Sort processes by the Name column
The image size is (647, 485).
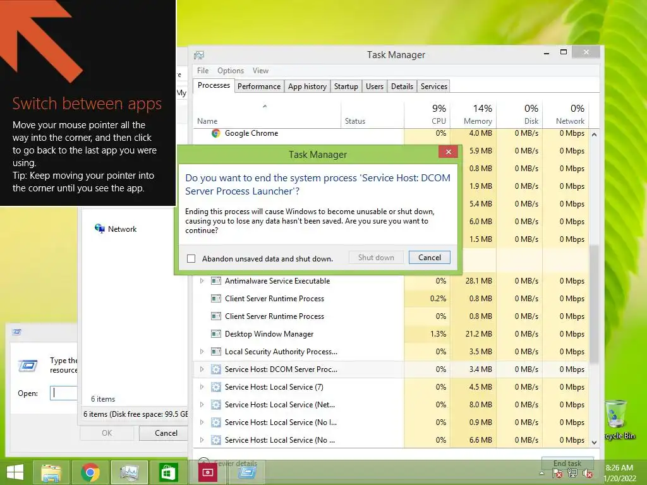click(x=267, y=115)
